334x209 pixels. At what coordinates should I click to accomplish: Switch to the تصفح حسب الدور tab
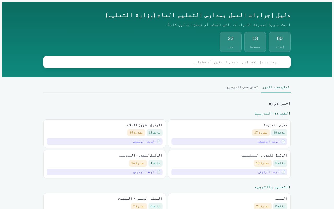click(x=276, y=87)
